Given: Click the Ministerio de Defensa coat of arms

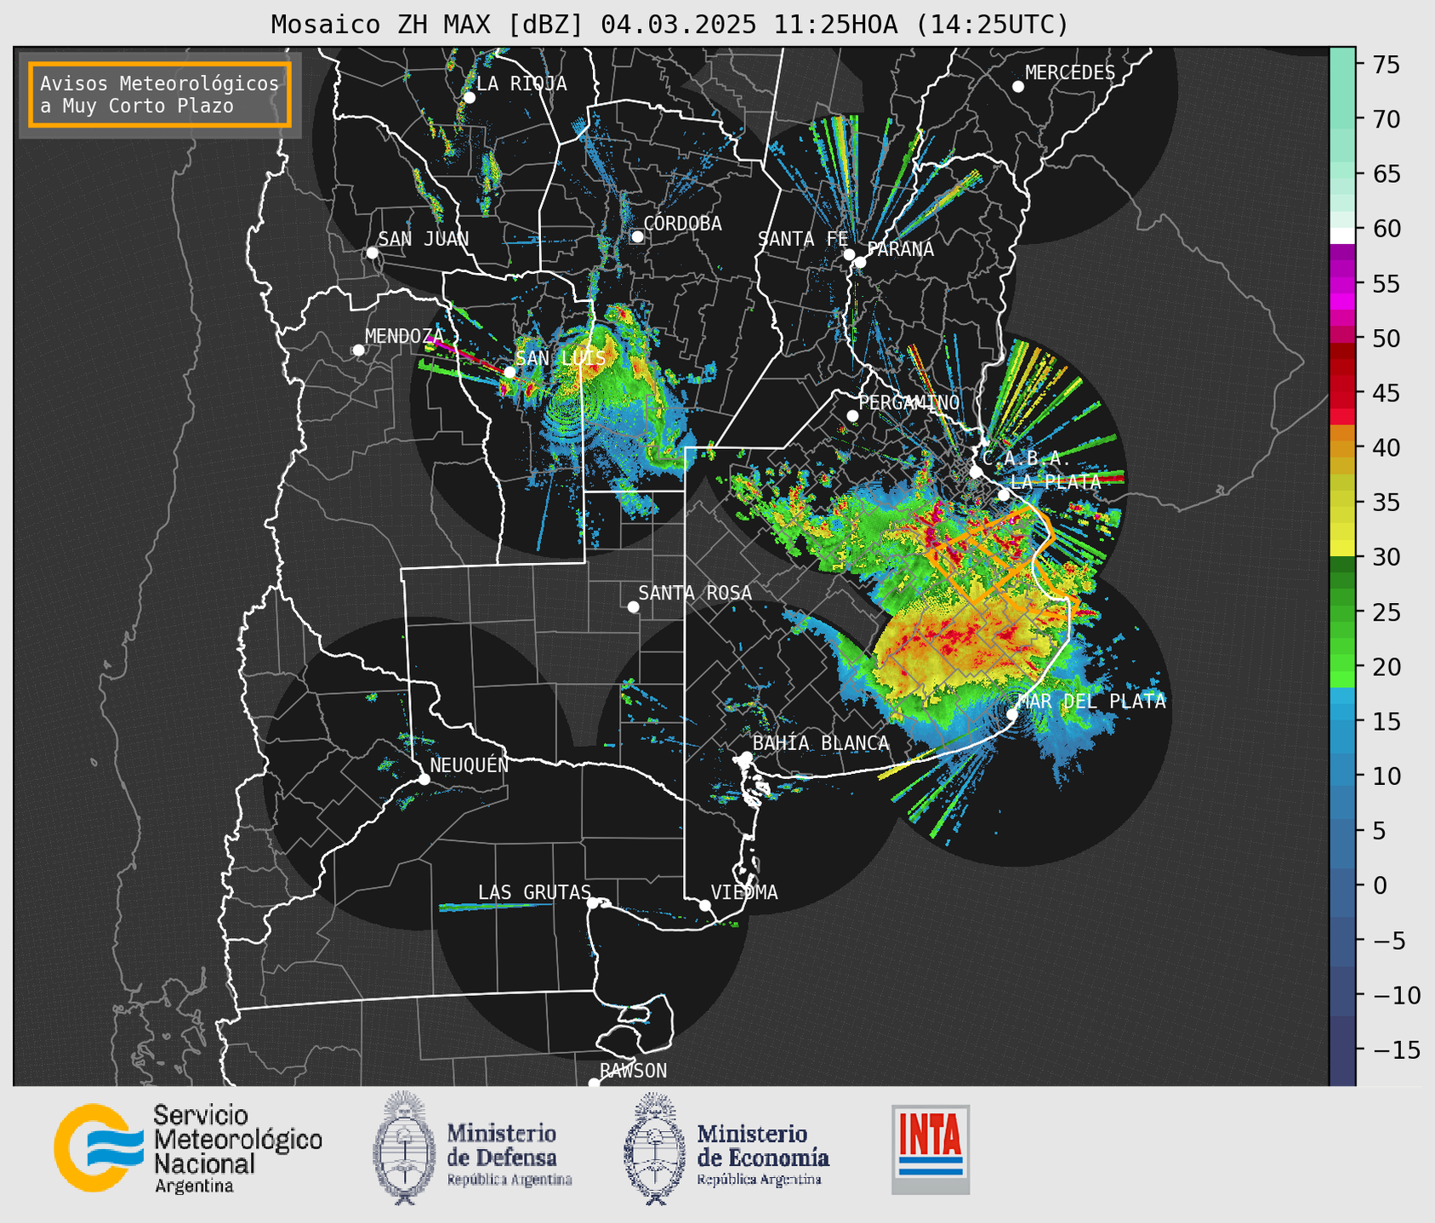Looking at the screenshot, I should click(x=405, y=1148).
